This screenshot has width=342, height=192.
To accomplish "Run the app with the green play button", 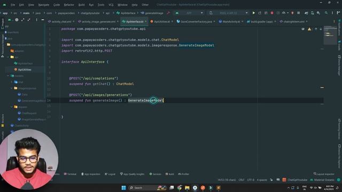I will pyautogui.click(x=253, y=13).
